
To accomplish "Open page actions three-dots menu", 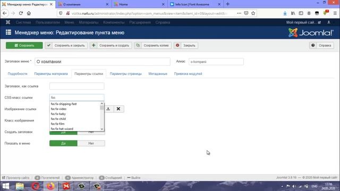I will tap(239, 13).
